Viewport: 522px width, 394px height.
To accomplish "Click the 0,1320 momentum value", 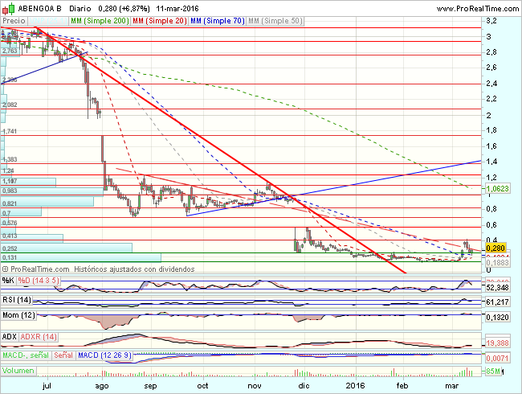I will pyautogui.click(x=497, y=318).
